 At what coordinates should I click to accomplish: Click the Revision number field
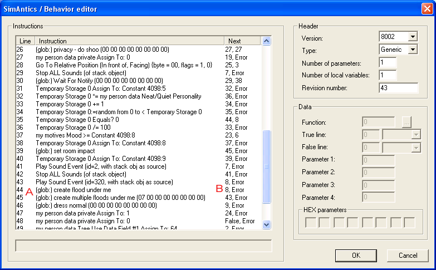[399, 88]
